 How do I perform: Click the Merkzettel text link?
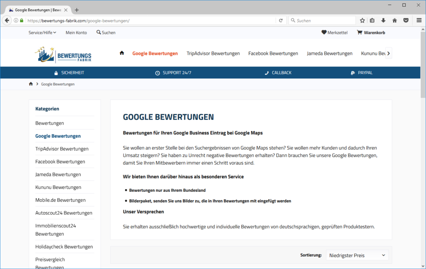point(337,32)
